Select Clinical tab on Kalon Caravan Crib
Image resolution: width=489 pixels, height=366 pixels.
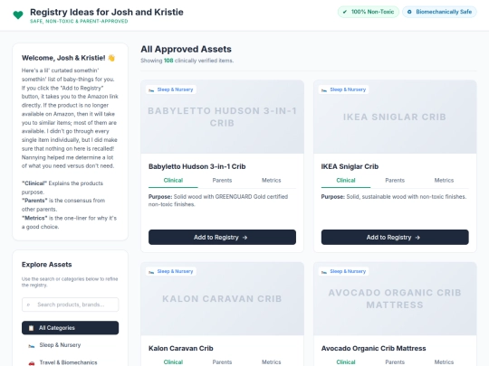[x=173, y=362]
